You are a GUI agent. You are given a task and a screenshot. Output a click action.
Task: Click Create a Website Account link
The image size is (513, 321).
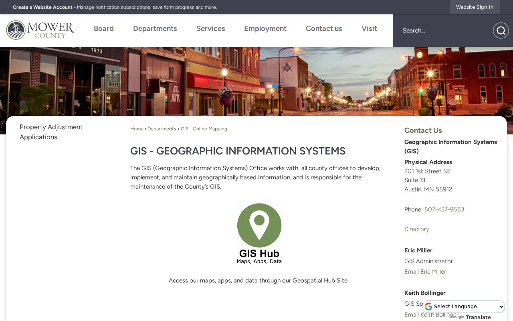[42, 7]
